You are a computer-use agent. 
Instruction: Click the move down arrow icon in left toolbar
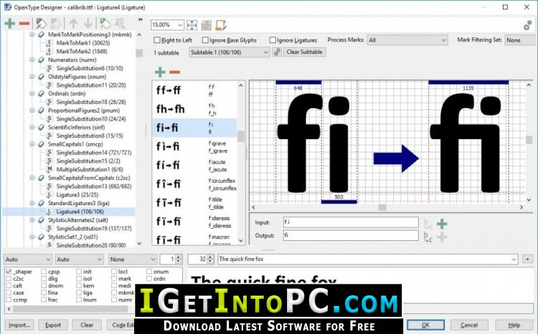coord(88,24)
